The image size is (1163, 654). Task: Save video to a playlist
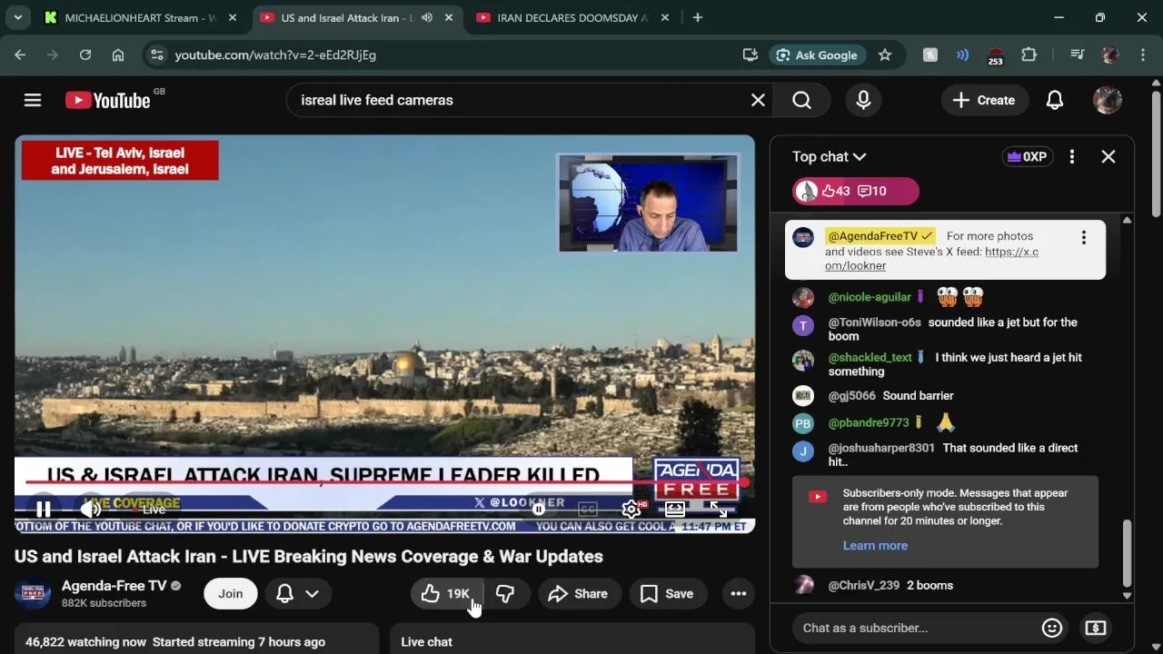(x=667, y=594)
